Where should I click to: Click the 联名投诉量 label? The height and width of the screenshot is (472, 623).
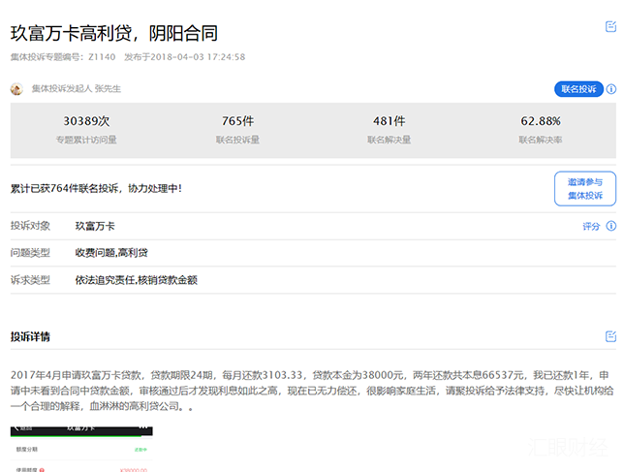click(x=237, y=140)
